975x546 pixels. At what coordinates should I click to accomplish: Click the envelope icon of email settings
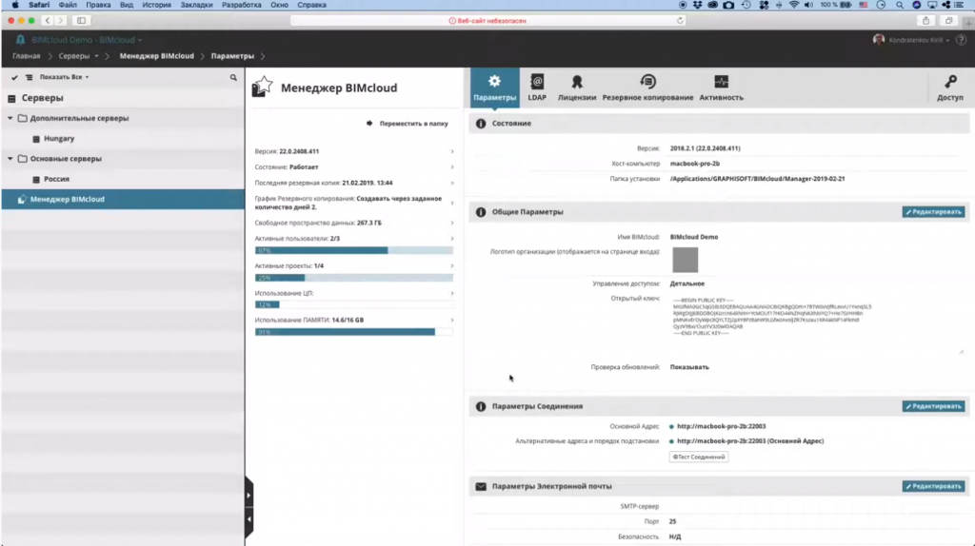[481, 486]
